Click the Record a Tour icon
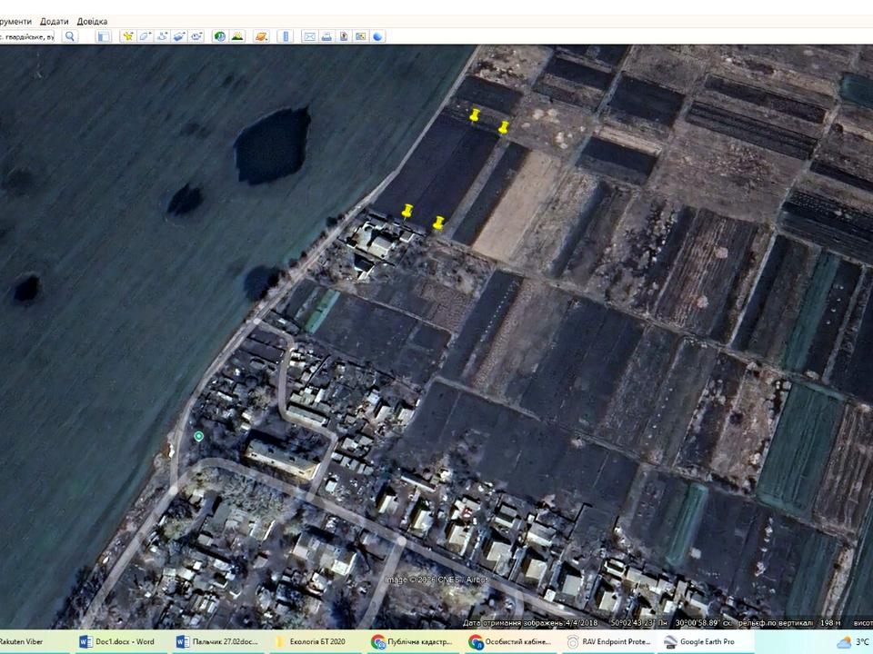873x654 pixels. [x=196, y=36]
